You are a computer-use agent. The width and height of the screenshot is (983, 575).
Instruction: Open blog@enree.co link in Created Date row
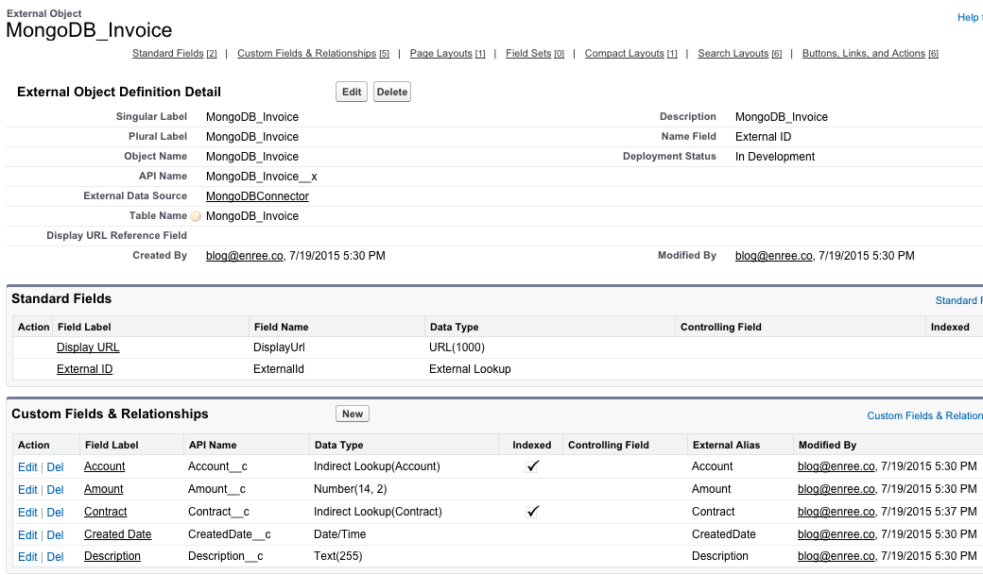pyautogui.click(x=836, y=533)
